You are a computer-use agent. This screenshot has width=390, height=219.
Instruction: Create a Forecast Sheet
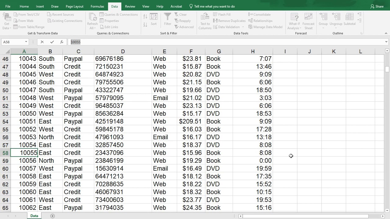click(x=308, y=21)
